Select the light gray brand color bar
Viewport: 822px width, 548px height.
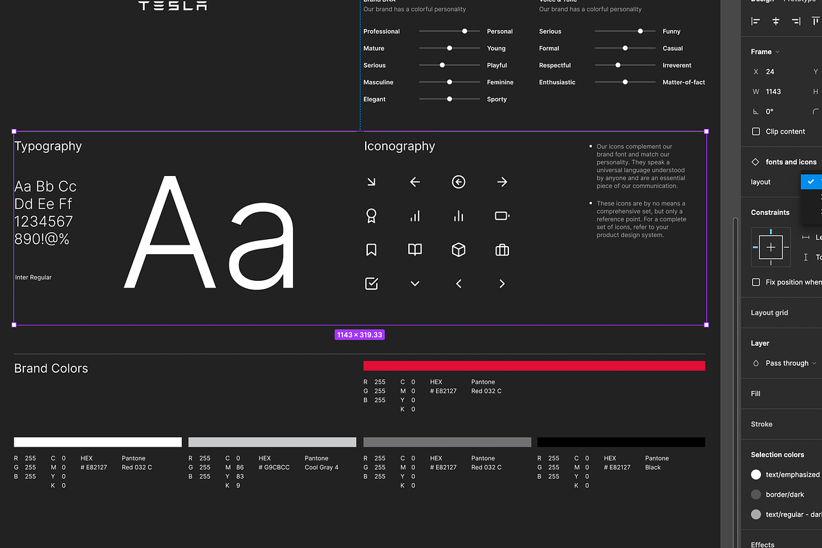(x=273, y=442)
